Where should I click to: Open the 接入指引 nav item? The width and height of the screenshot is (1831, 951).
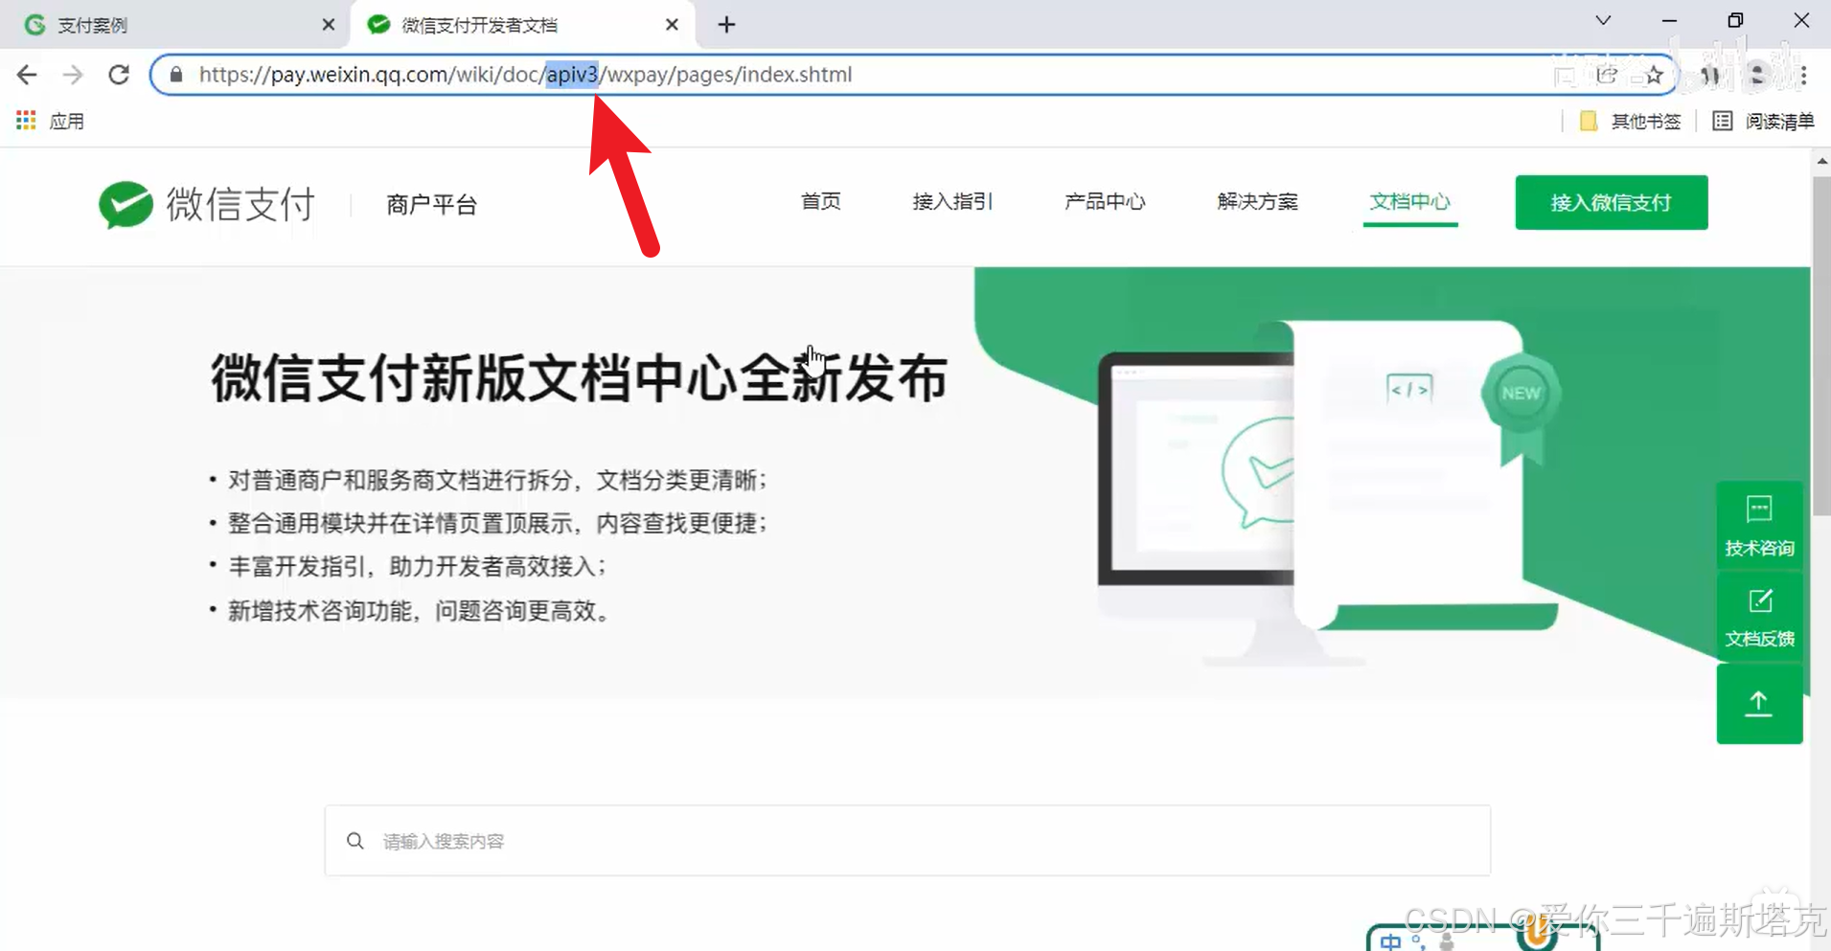952,202
